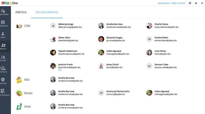Select Samson Coke's SC avatar

coord(149,66)
